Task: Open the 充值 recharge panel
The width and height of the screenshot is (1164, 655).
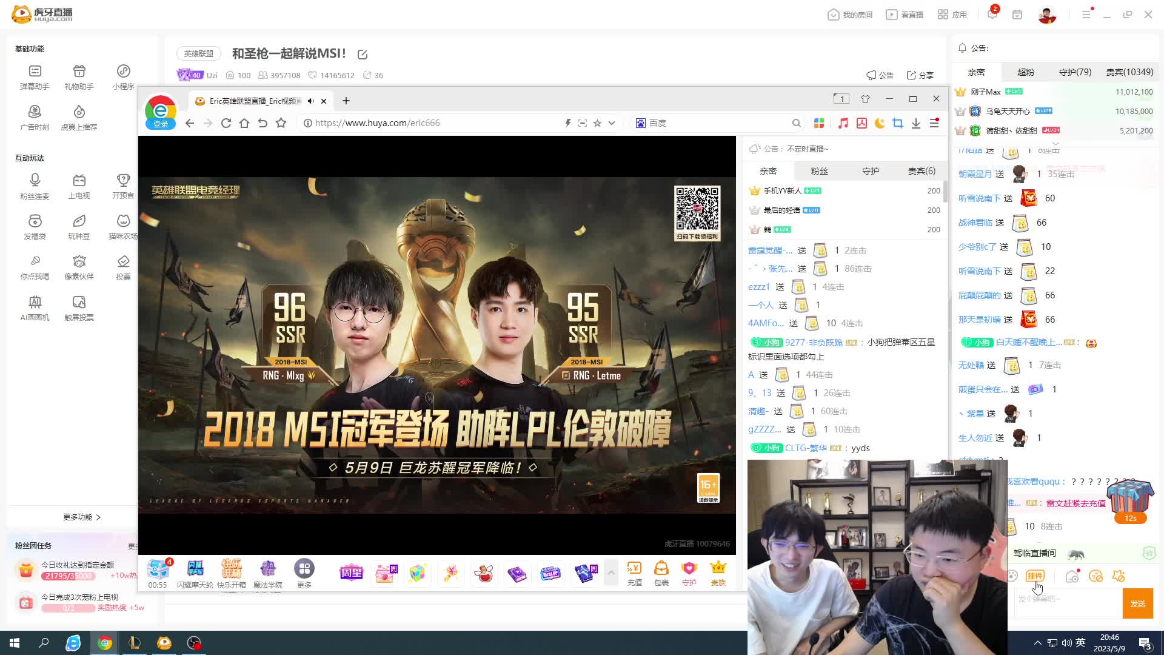Action: tap(634, 572)
